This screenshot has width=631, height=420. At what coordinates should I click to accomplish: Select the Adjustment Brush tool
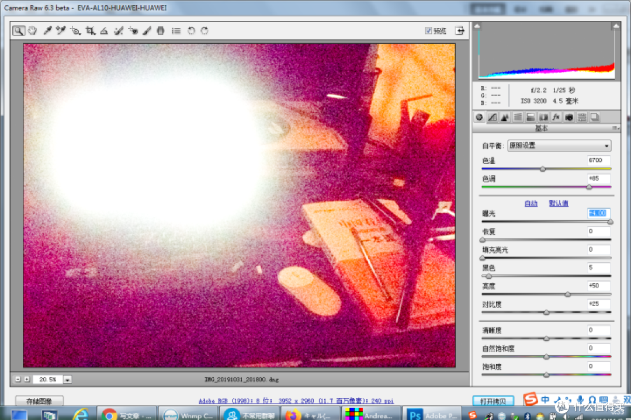point(147,30)
